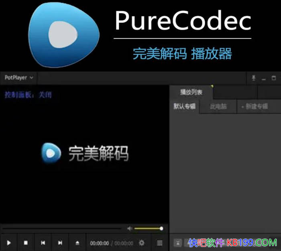The image size is (281, 251).
Task: Click the 00:00:00 elapsed time display
Action: (x=99, y=243)
